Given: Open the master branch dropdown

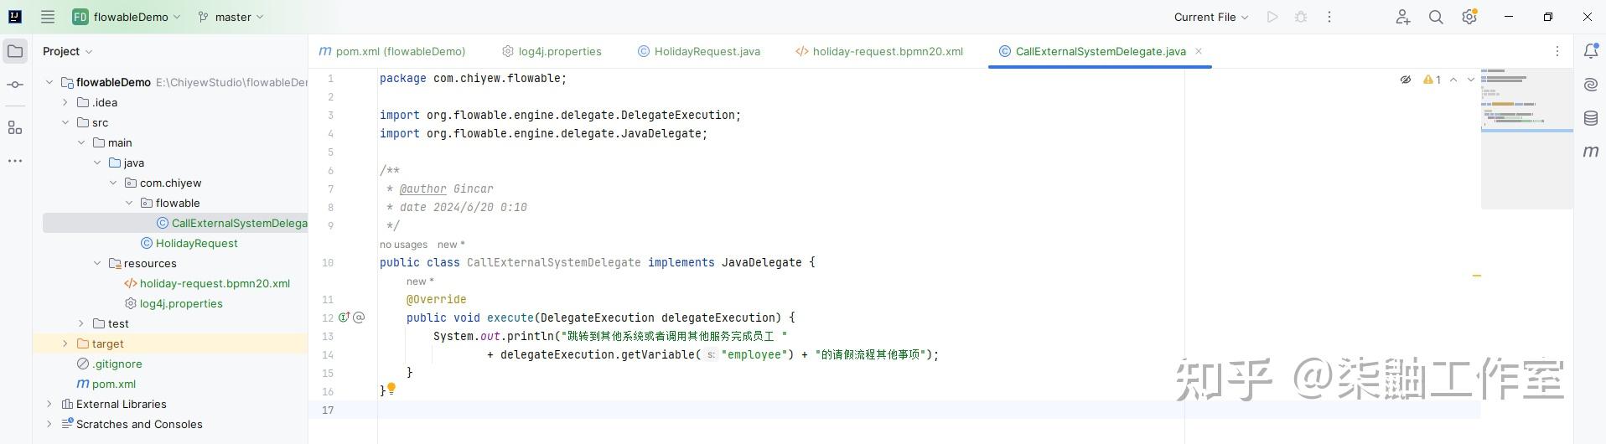Looking at the screenshot, I should pos(231,17).
